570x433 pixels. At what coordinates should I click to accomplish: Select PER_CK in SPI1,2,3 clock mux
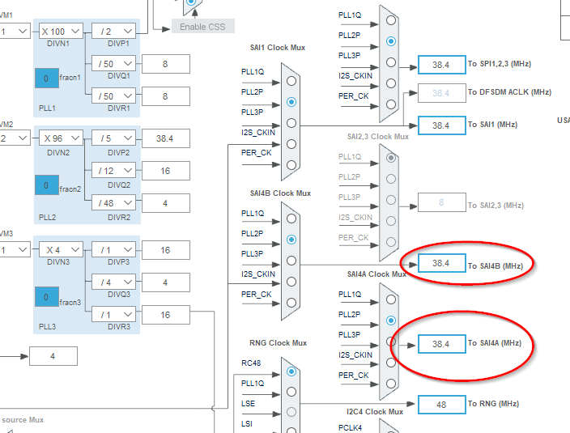(391, 104)
